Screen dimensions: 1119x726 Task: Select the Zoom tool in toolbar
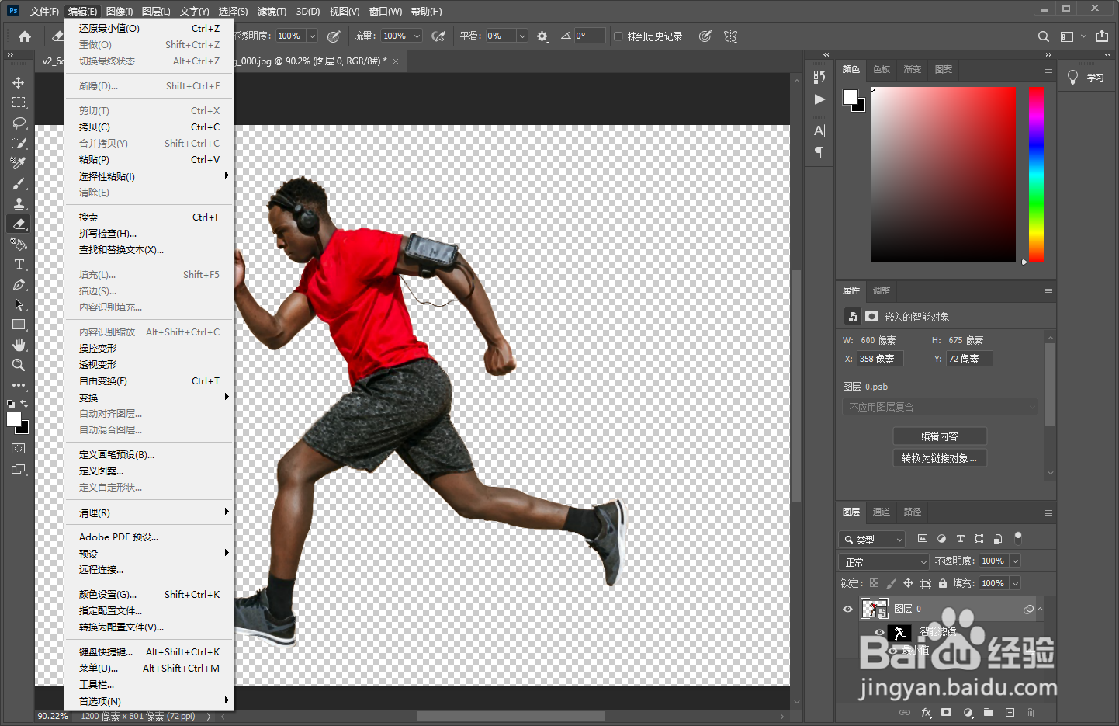coord(19,365)
